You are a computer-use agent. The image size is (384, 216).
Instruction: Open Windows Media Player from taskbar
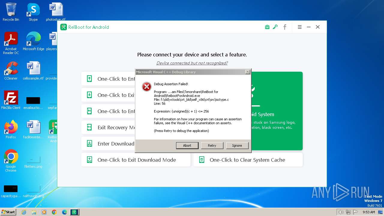tap(44, 212)
